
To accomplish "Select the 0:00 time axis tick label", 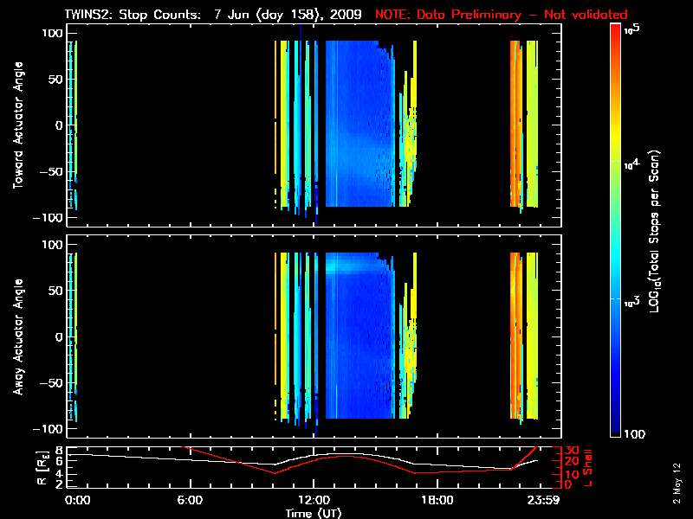I will 77,501.
